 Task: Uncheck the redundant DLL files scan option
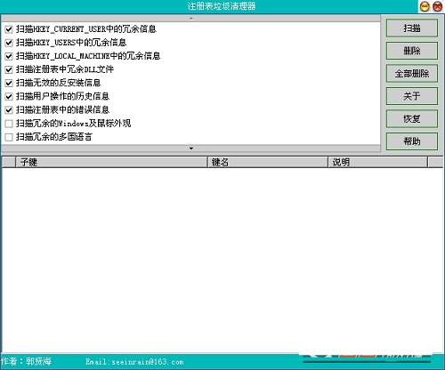[9, 69]
